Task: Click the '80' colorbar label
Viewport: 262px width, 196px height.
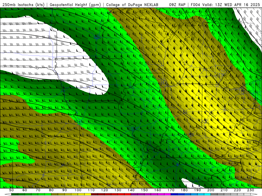Action: pos(51,190)
